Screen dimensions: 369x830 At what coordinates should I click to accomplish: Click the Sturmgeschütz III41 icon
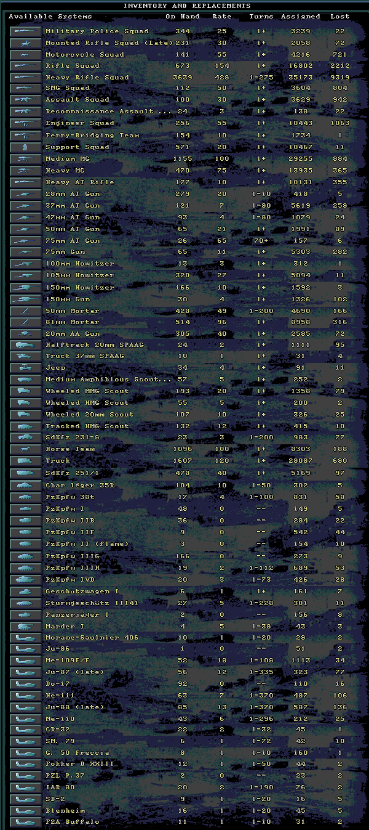pyautogui.click(x=26, y=603)
